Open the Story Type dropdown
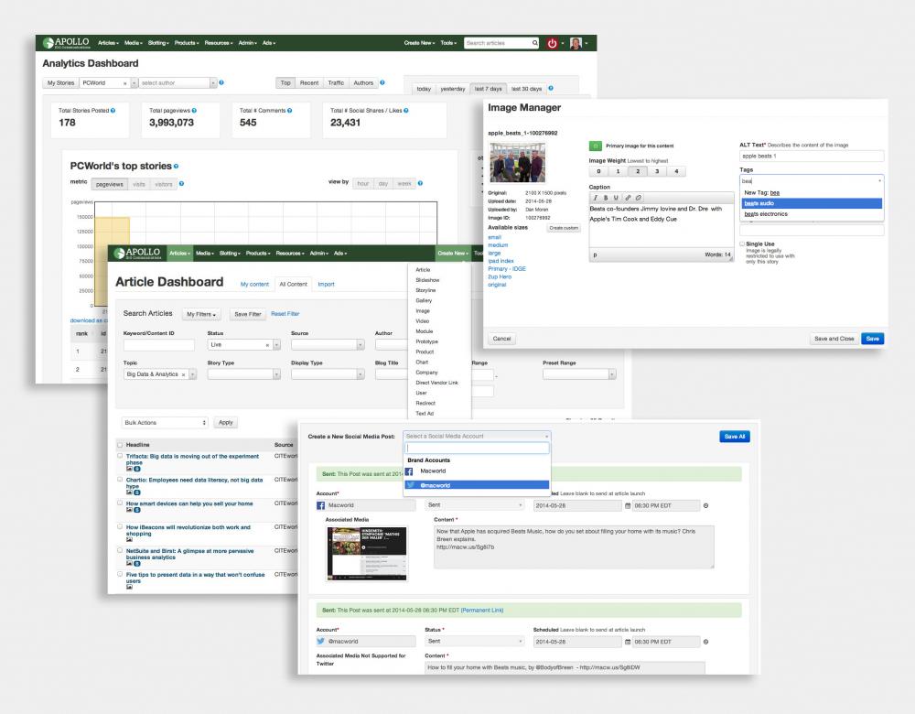 click(x=244, y=374)
